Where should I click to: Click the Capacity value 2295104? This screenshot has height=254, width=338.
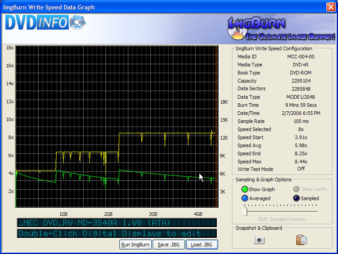[x=301, y=81]
